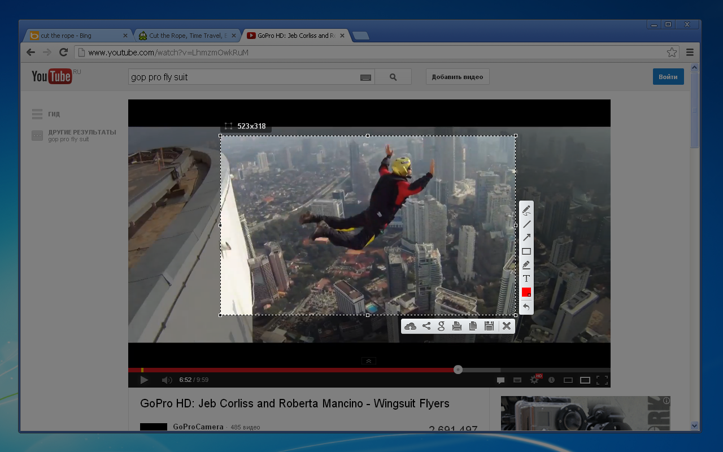Click the "Добавить видео" upload button
The height and width of the screenshot is (452, 723).
(457, 77)
